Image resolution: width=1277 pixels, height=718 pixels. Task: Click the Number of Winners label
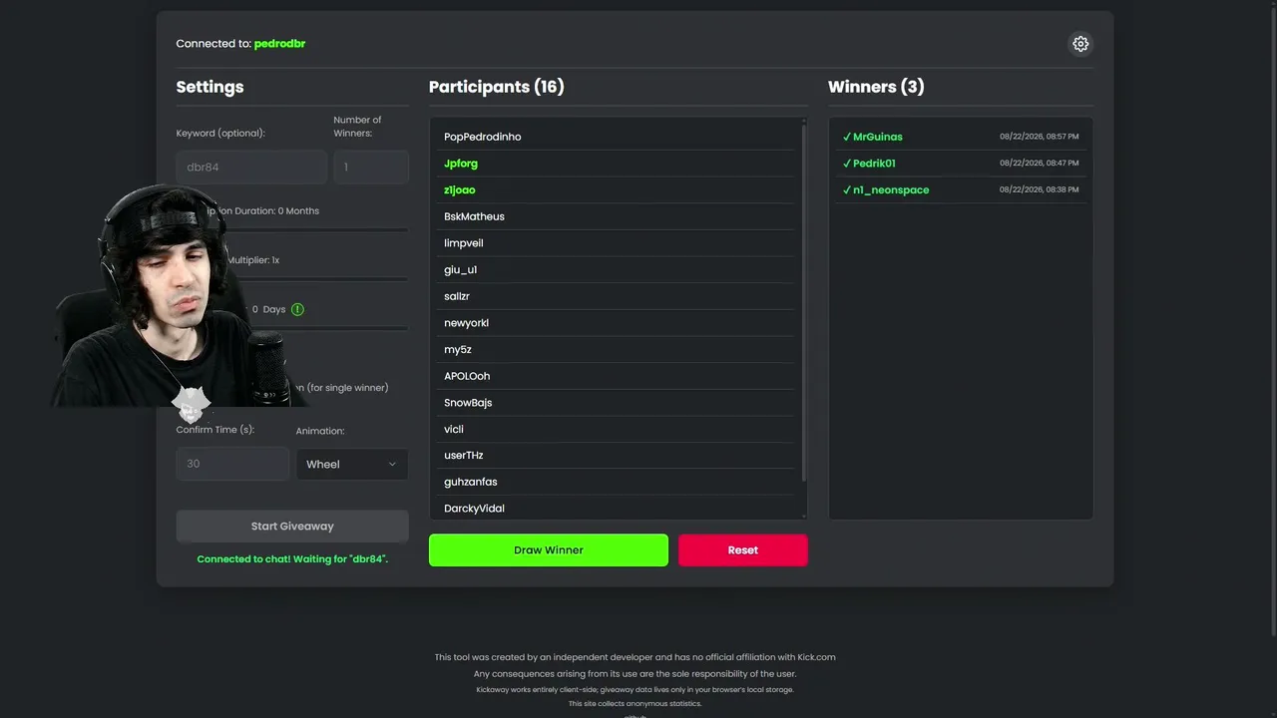[357, 127]
